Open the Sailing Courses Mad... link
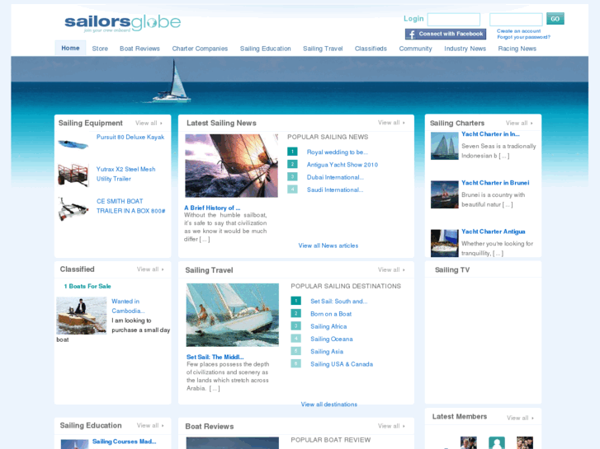Image resolution: width=600 pixels, height=449 pixels. click(x=124, y=442)
